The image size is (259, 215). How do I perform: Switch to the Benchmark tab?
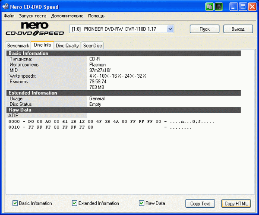[x=18, y=45]
